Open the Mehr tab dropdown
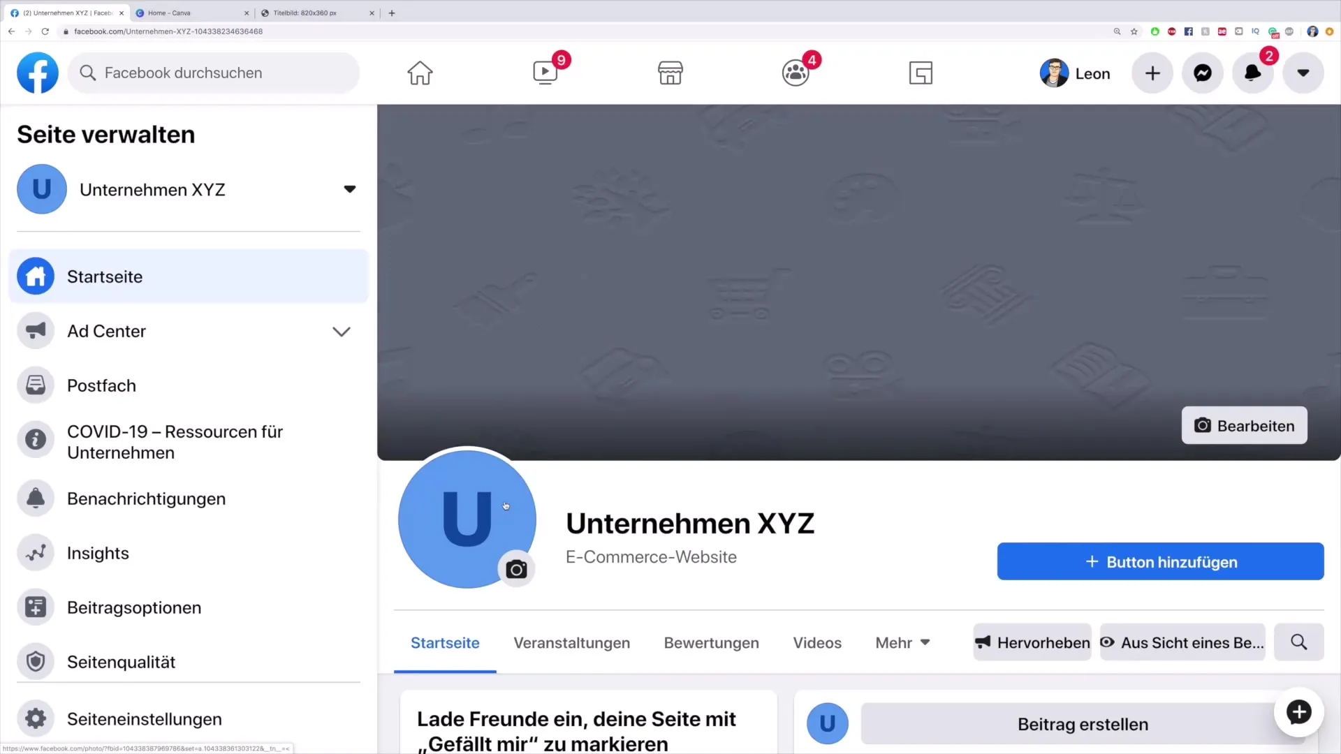1341x754 pixels. (x=902, y=642)
